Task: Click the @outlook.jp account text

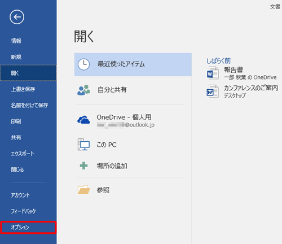Action: 139,125
